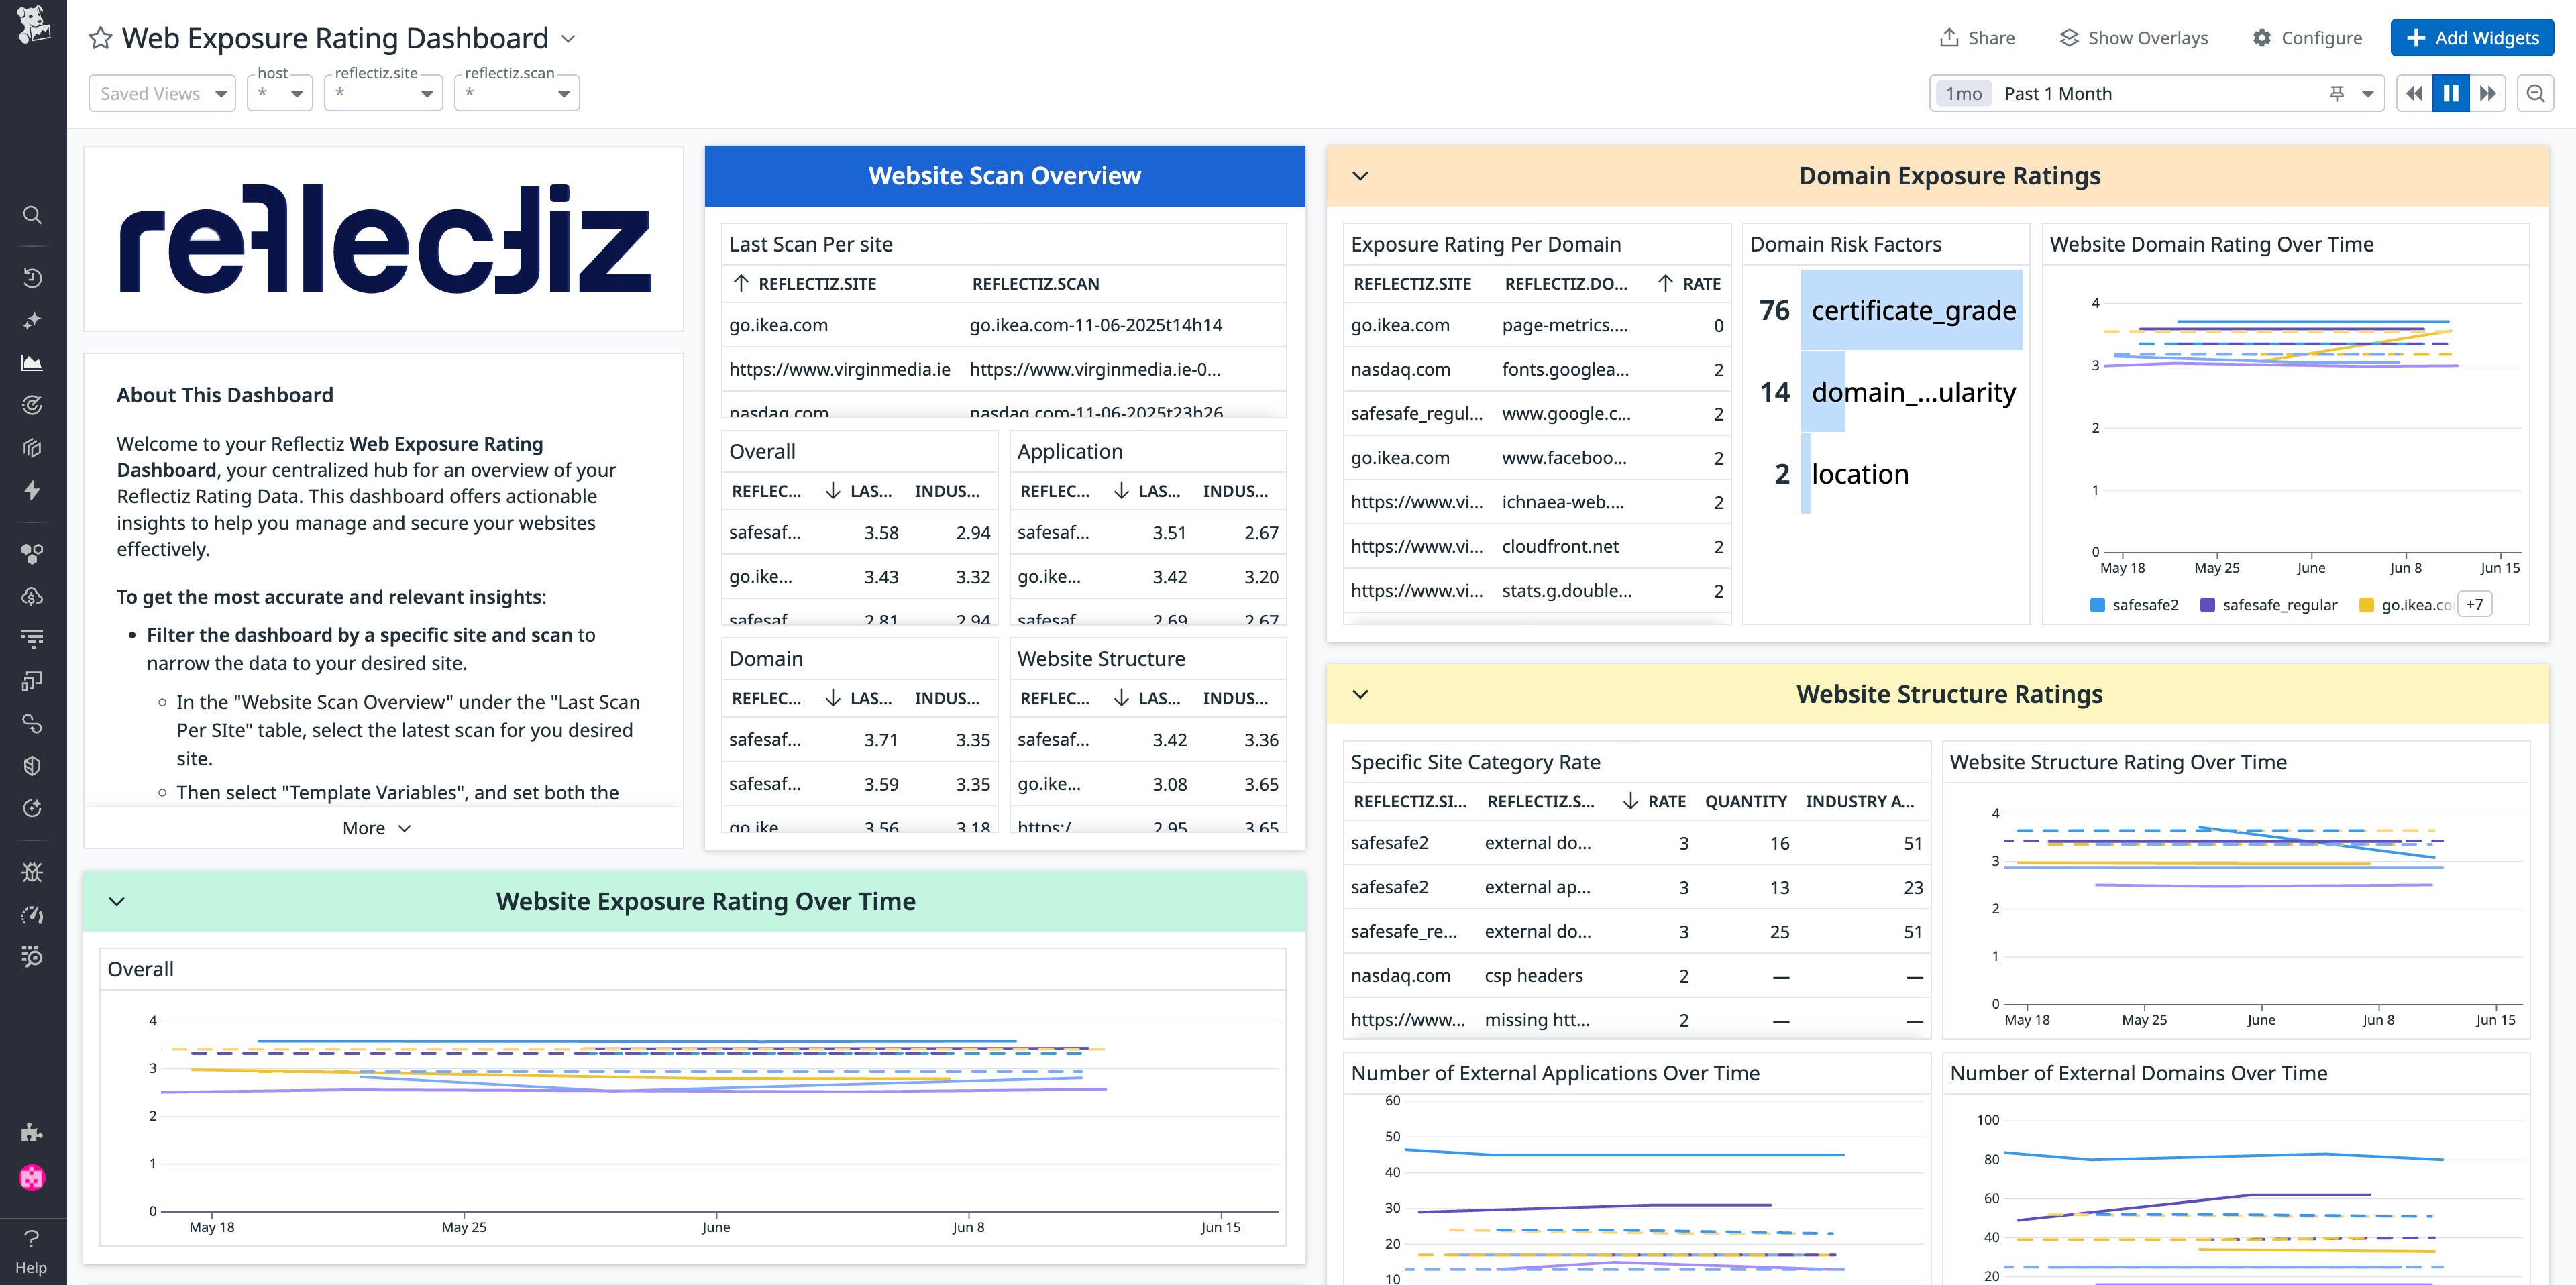Open the Saved Views dropdown
The width and height of the screenshot is (2576, 1285).
coord(161,93)
